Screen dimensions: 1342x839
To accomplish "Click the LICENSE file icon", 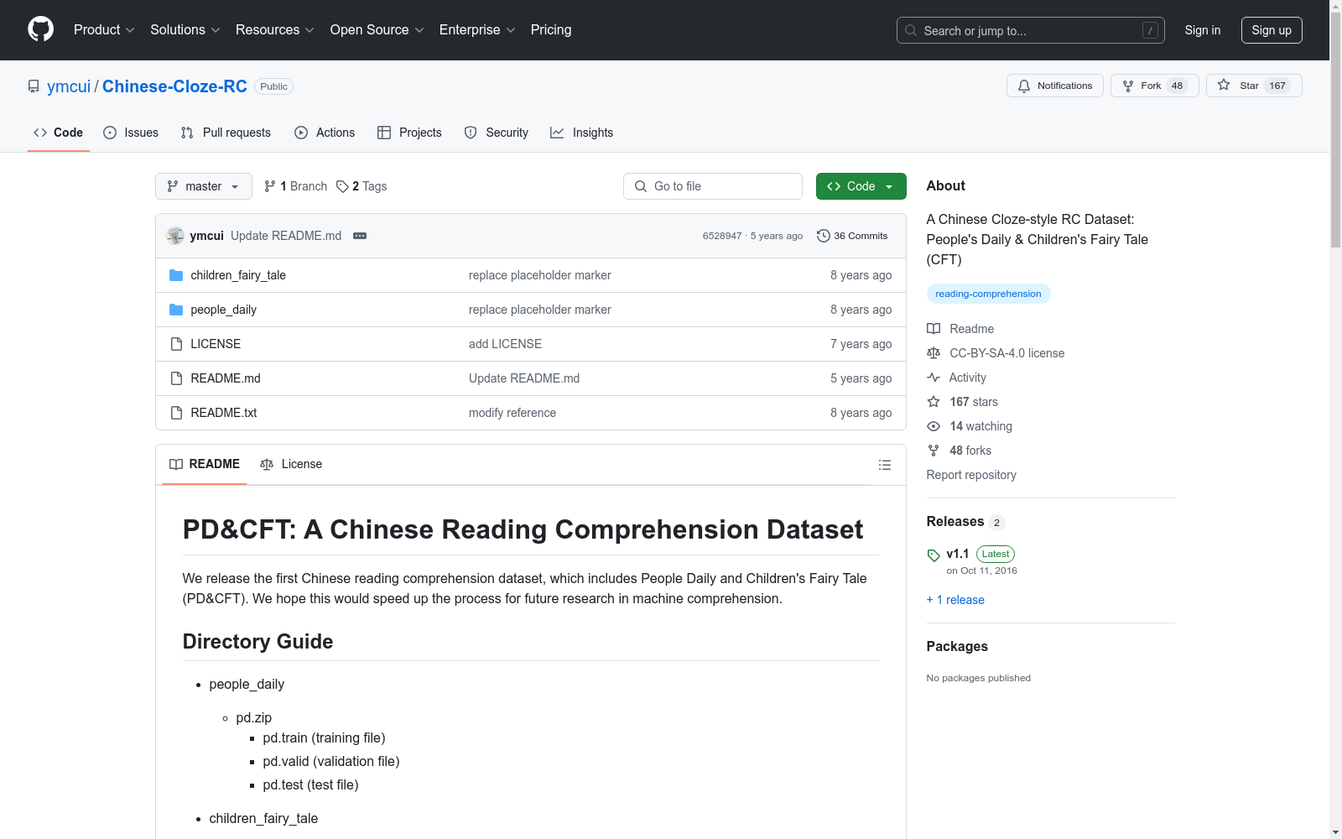I will pyautogui.click(x=176, y=344).
